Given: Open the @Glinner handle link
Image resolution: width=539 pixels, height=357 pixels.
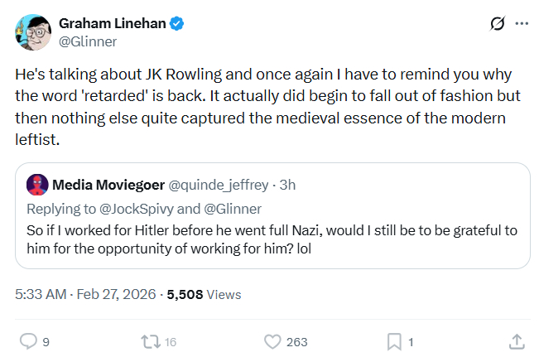Looking at the screenshot, I should click(x=88, y=41).
